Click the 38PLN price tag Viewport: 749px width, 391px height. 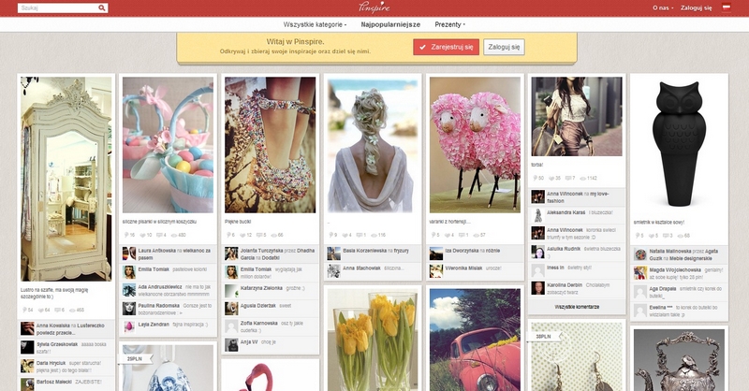pos(545,337)
